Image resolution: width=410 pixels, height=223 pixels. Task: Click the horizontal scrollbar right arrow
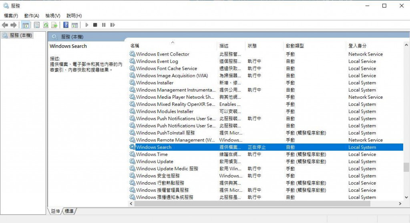400,204
